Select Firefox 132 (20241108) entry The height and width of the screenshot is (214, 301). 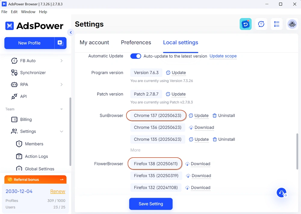pos(156,188)
